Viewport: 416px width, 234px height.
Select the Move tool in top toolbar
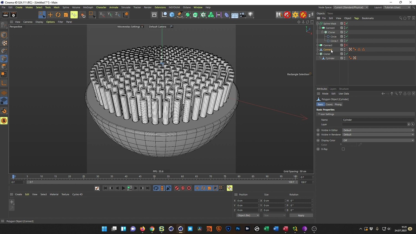[x=50, y=15]
